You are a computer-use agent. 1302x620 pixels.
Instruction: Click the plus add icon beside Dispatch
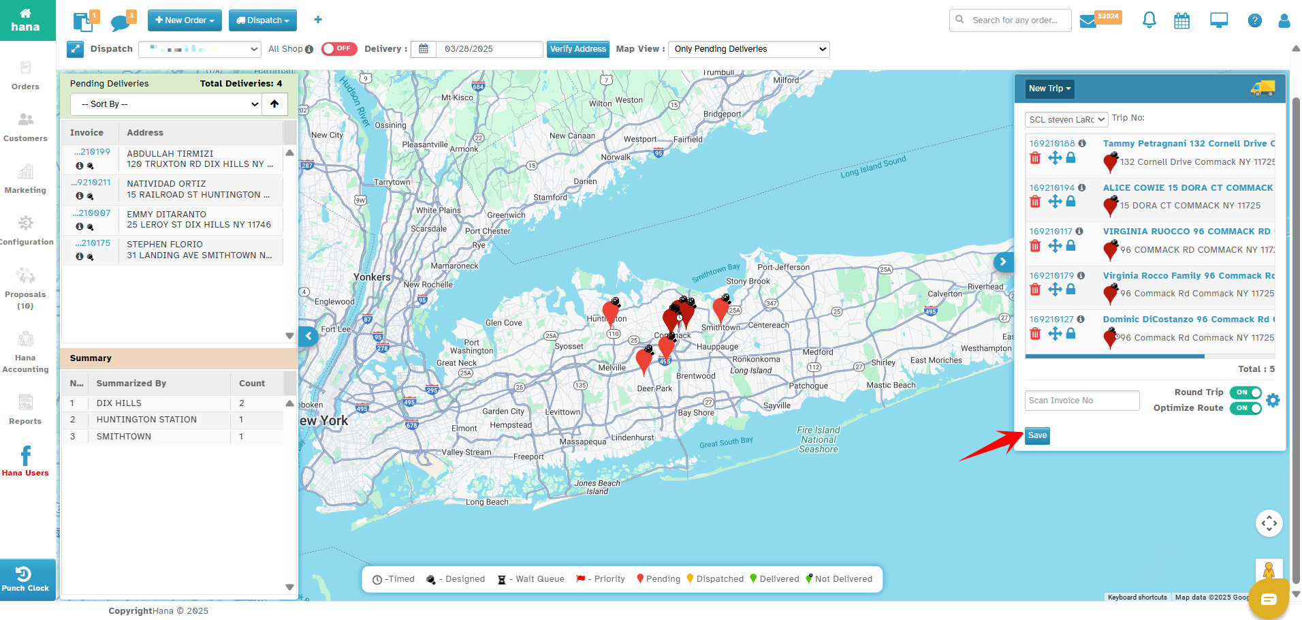click(x=318, y=20)
